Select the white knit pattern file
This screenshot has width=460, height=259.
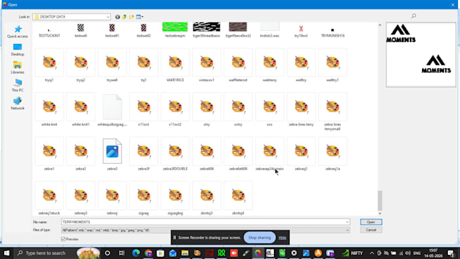pos(49,110)
